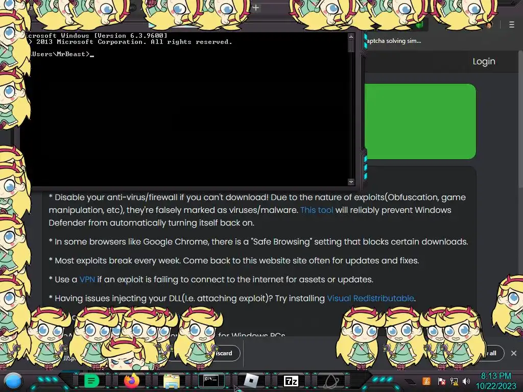Launch Firefox from the taskbar

(131, 381)
